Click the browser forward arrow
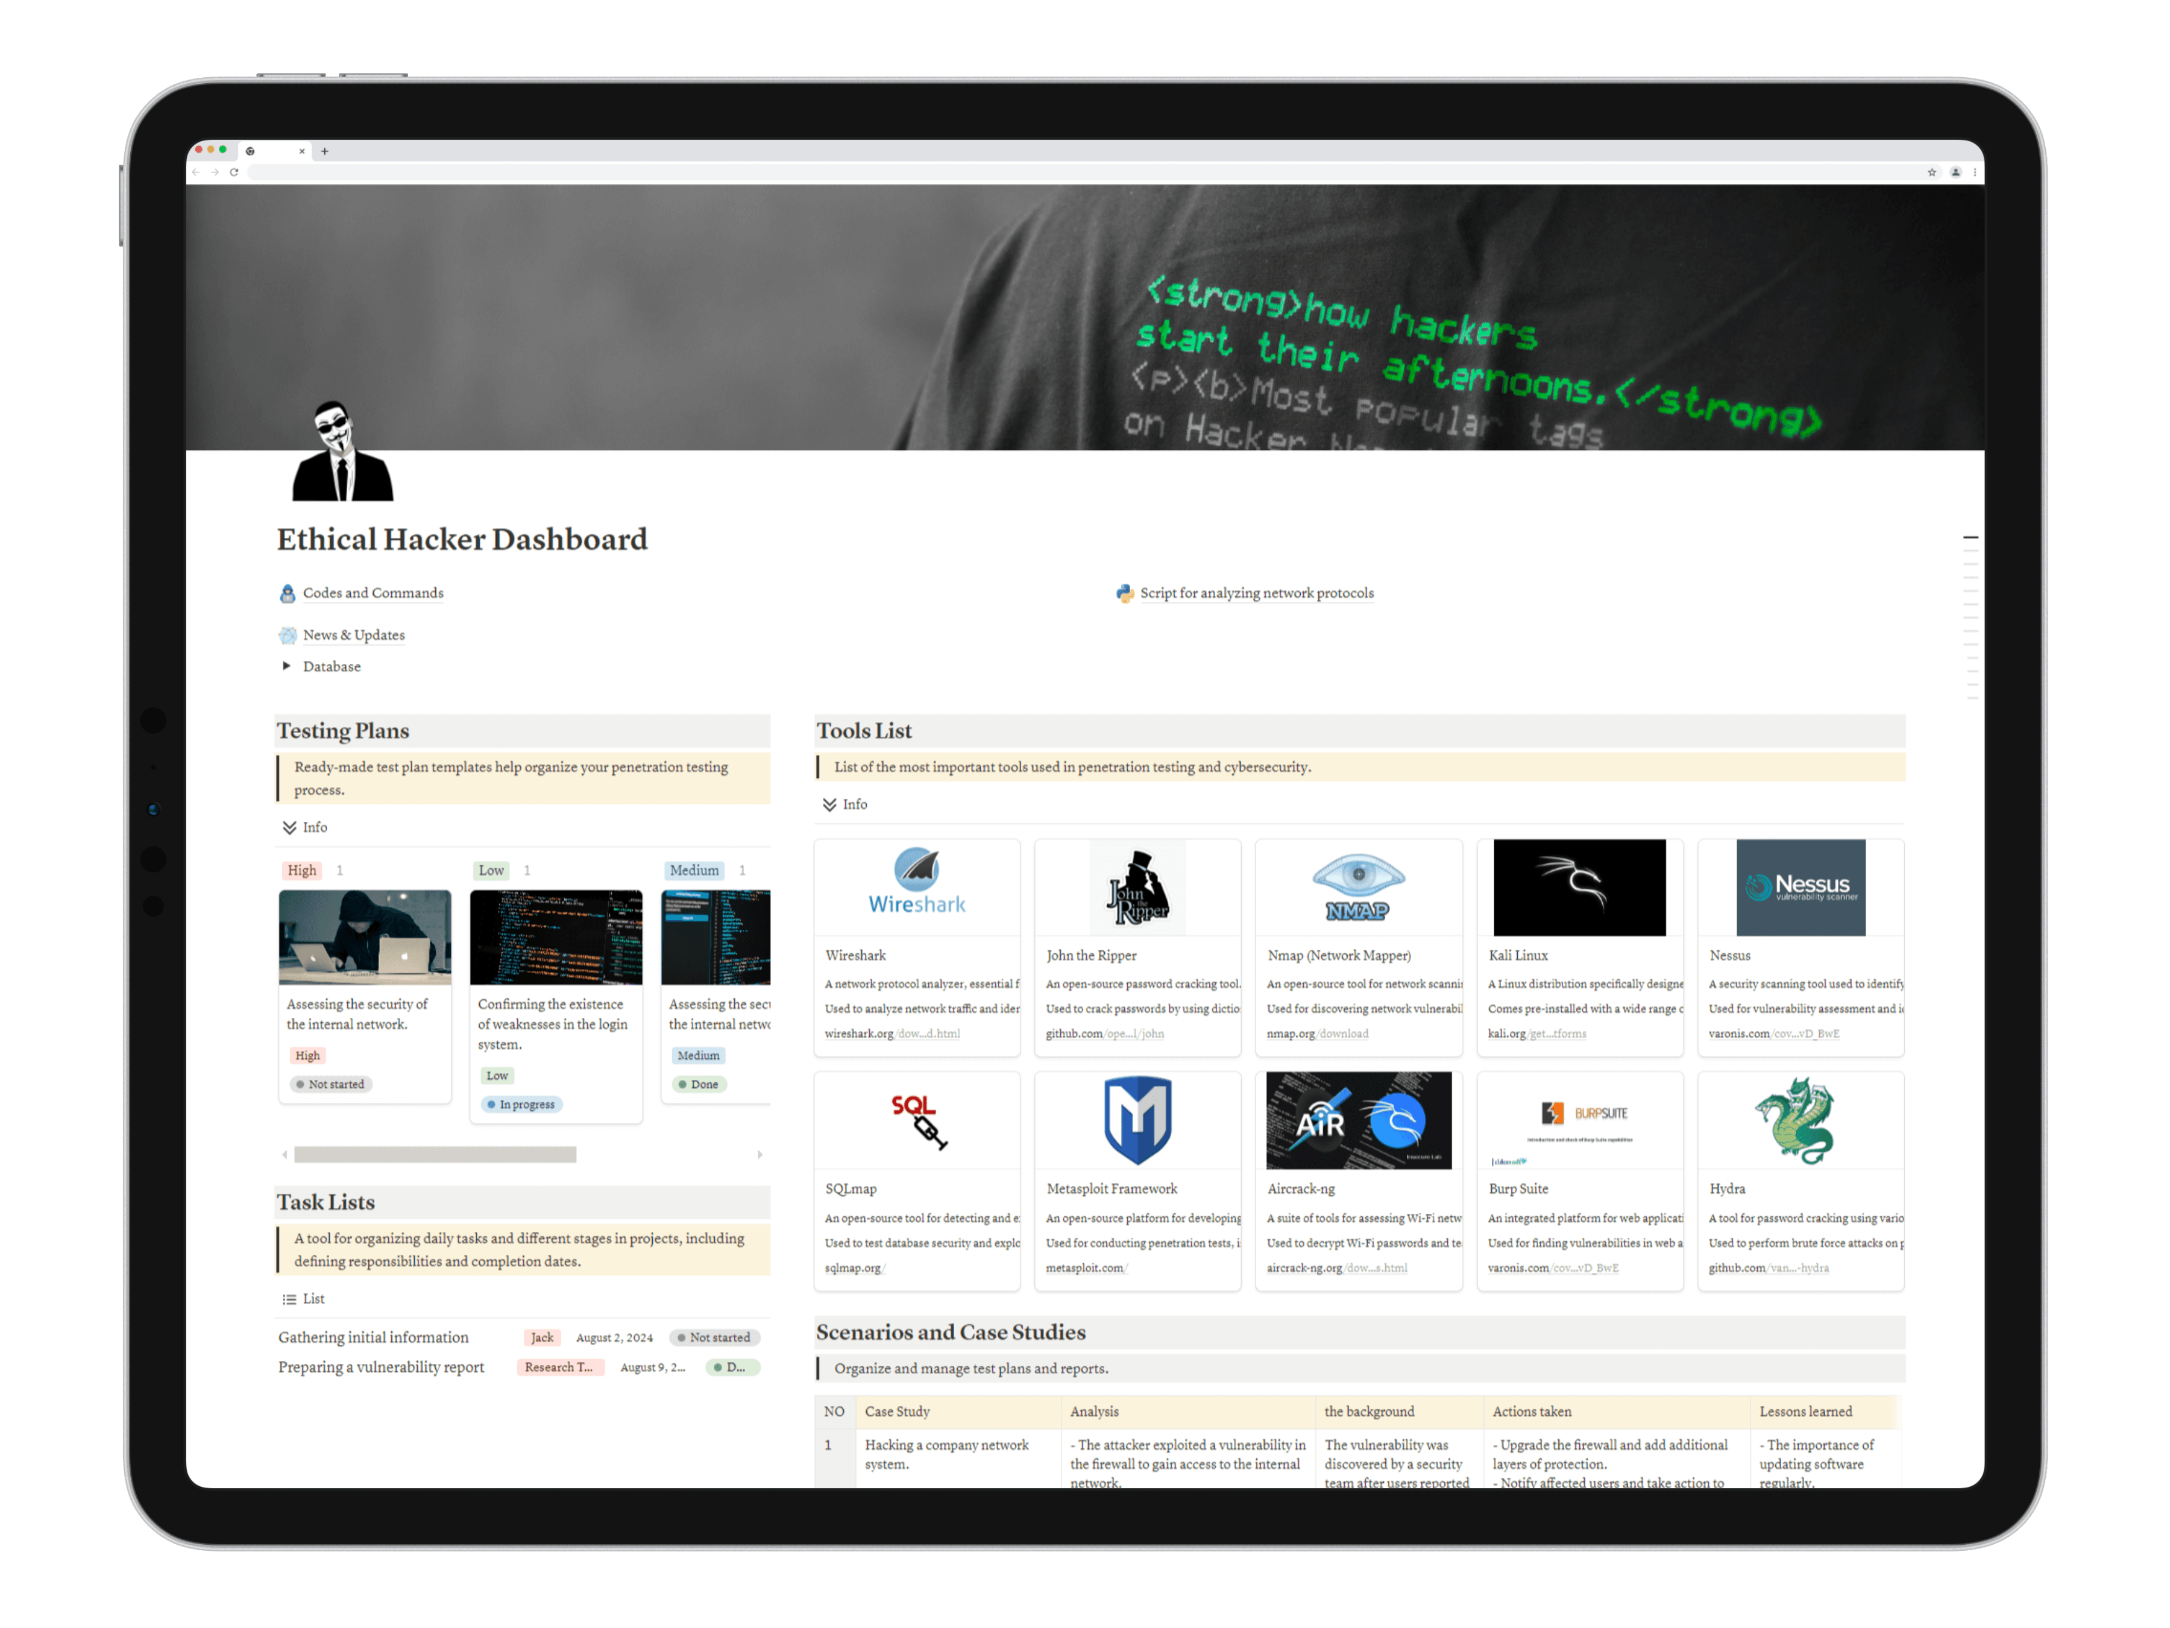This screenshot has width=2170, height=1628. pos(215,172)
